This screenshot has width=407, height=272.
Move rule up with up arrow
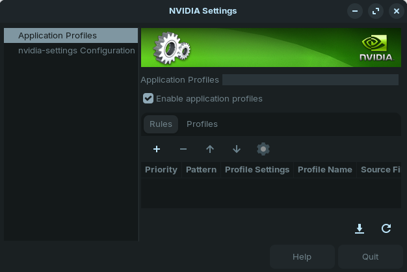pyautogui.click(x=210, y=149)
